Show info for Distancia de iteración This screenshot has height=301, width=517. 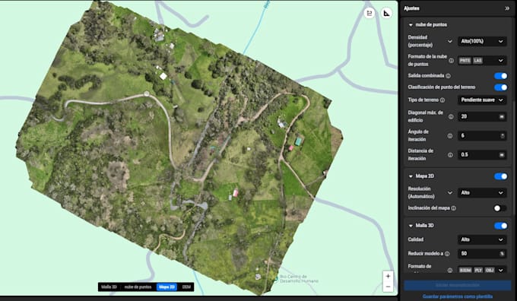tap(450, 155)
